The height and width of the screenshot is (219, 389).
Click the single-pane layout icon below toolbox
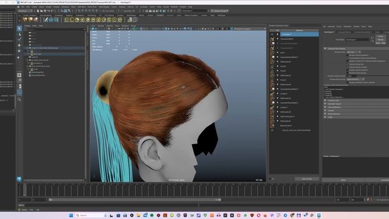[19, 75]
